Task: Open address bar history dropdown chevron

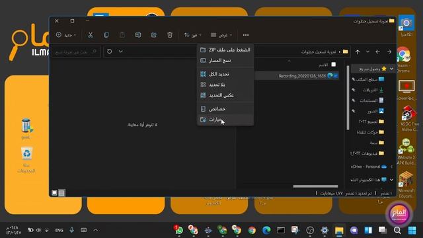Action: coord(120,52)
